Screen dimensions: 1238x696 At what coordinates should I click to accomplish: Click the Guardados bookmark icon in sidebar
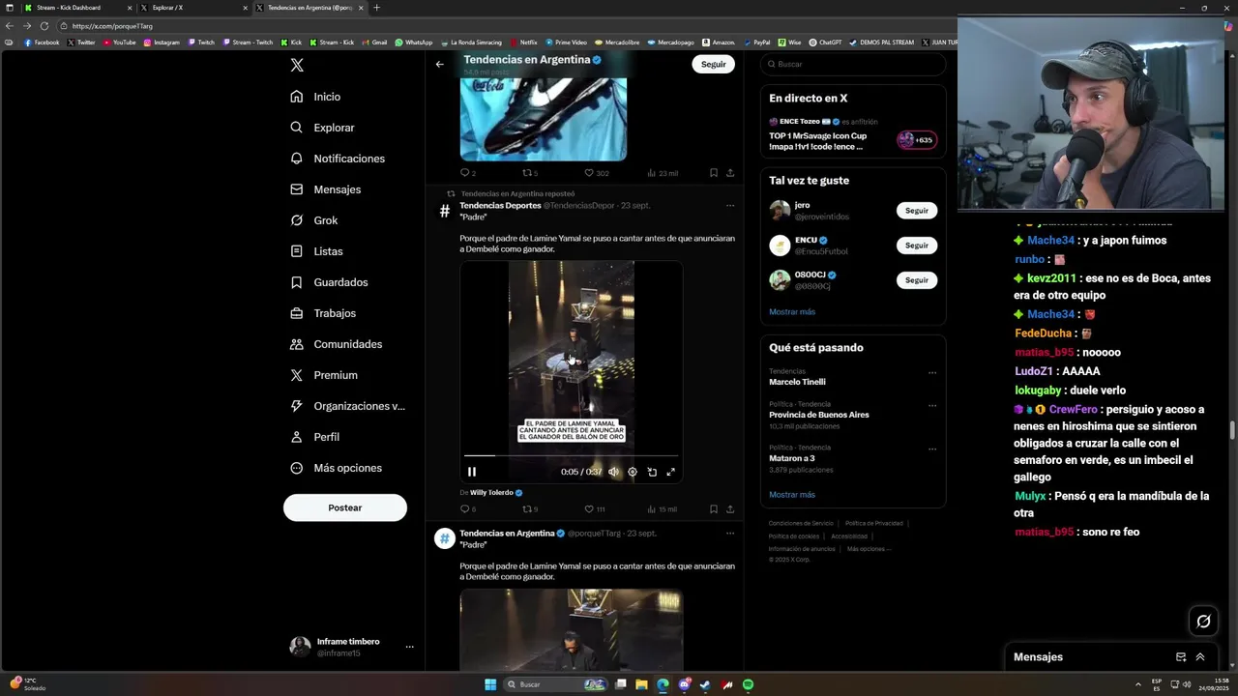[297, 282]
